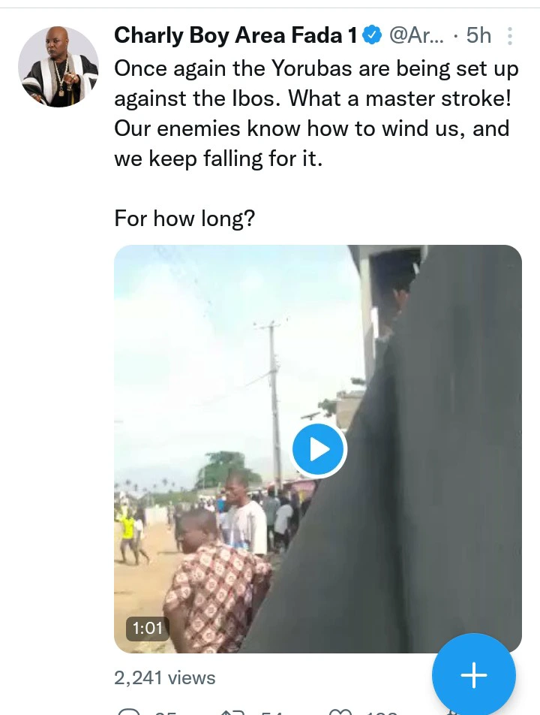Click the 1:01 video duration label

[147, 628]
